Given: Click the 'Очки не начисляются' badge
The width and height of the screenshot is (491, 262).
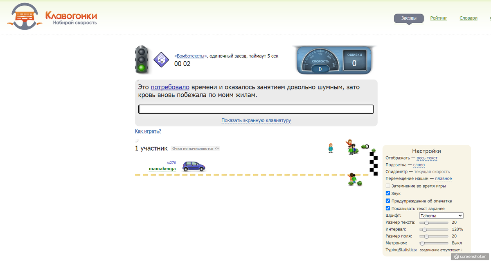Looking at the screenshot, I should (x=195, y=149).
